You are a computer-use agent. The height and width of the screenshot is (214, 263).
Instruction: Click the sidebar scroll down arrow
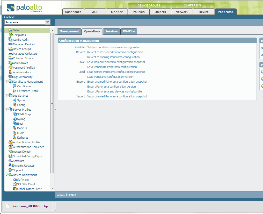click(53, 188)
